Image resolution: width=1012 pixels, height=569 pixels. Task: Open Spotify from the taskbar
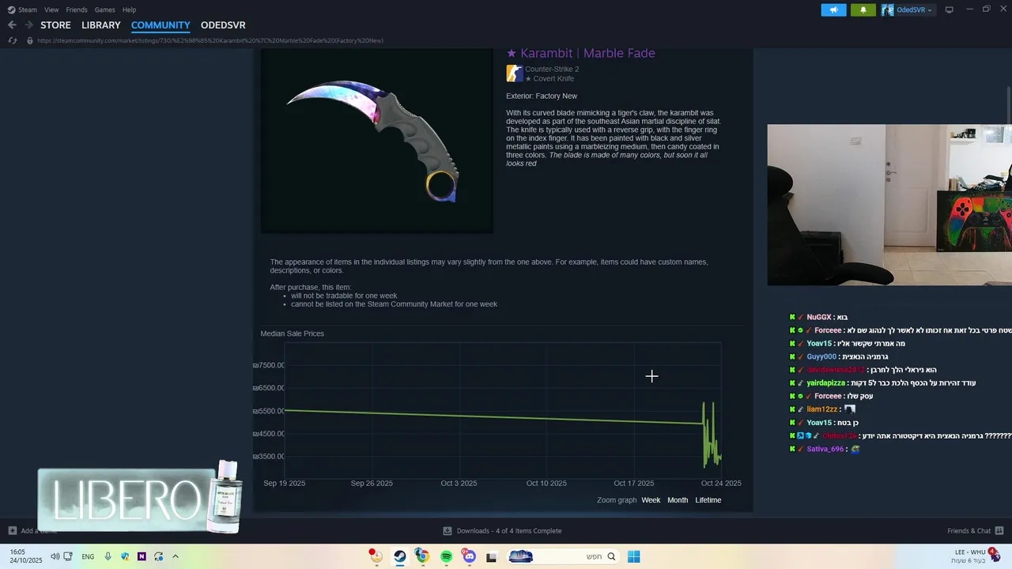[446, 556]
